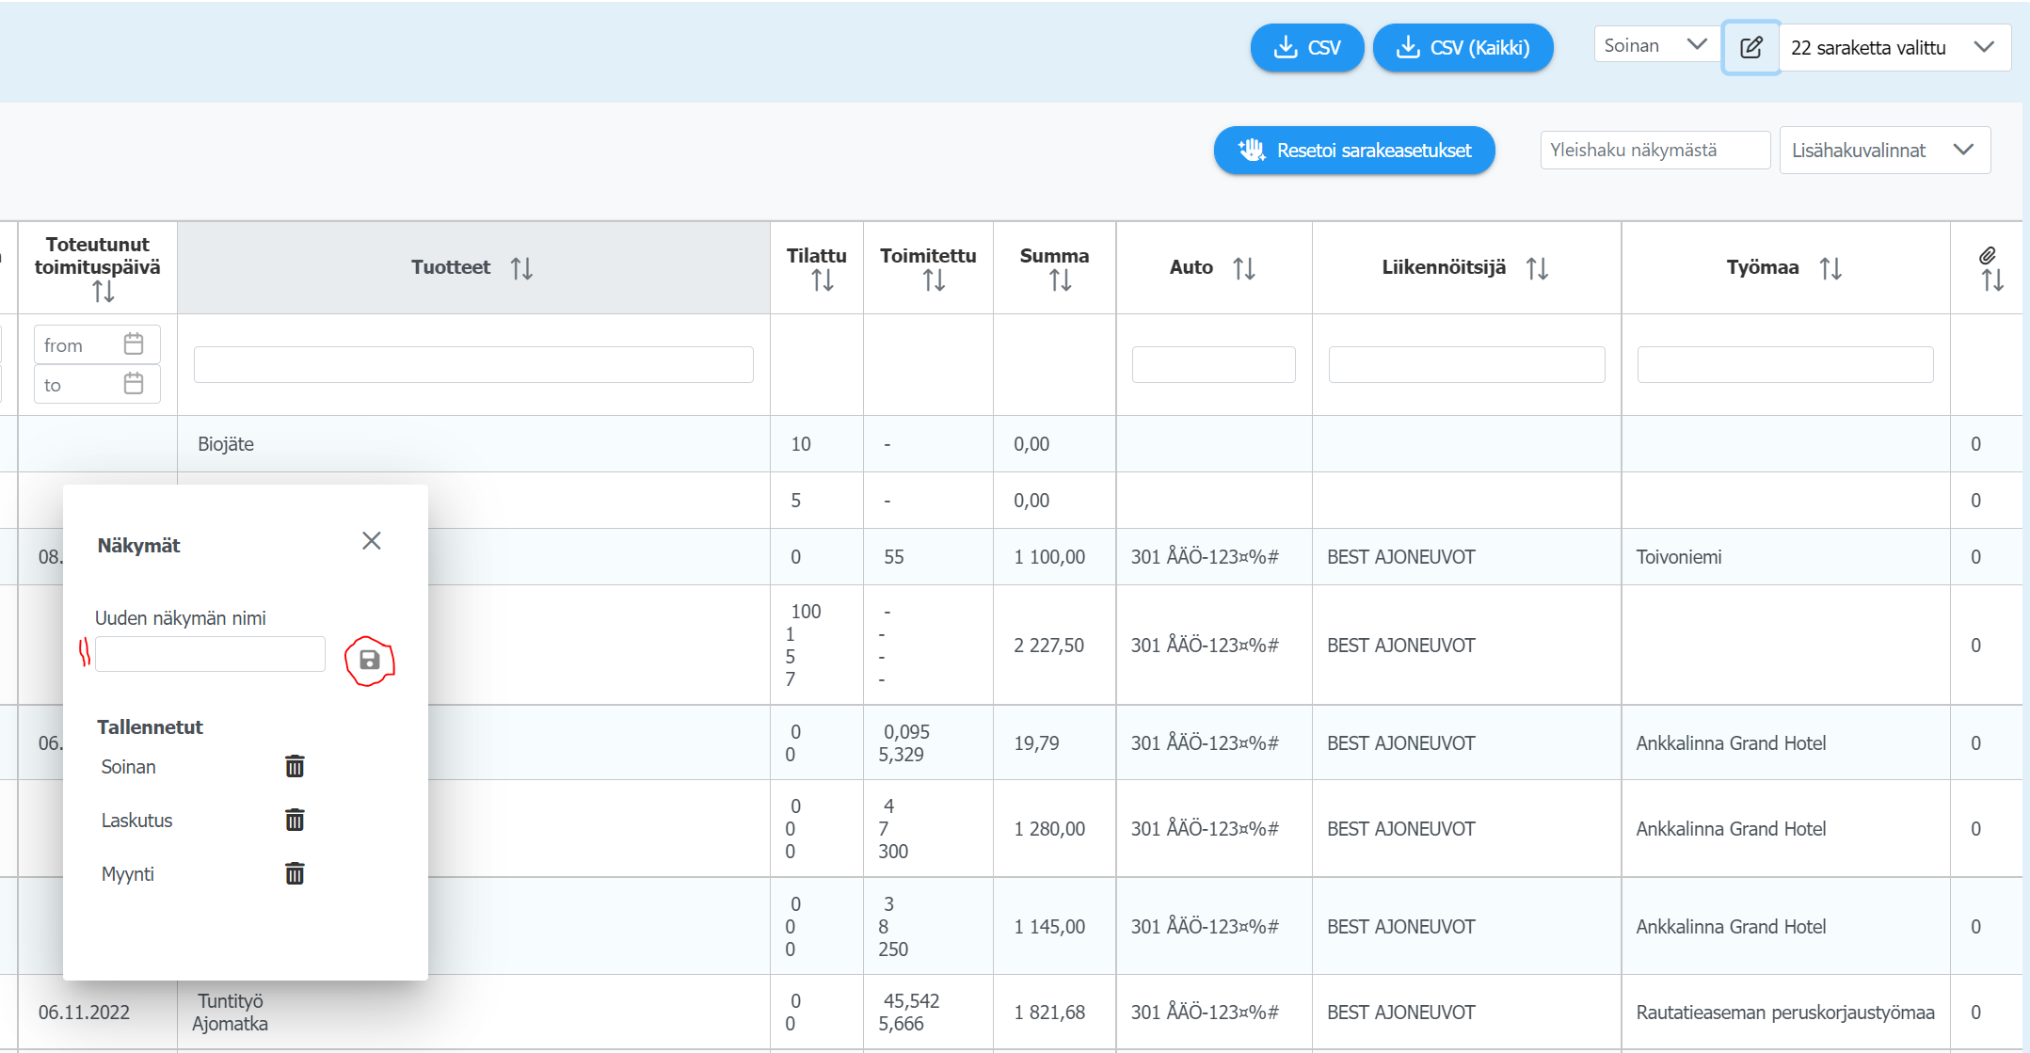Viewport: 2030px width, 1053px height.
Task: Click the sum cell 1 145,00
Action: click(x=1054, y=927)
